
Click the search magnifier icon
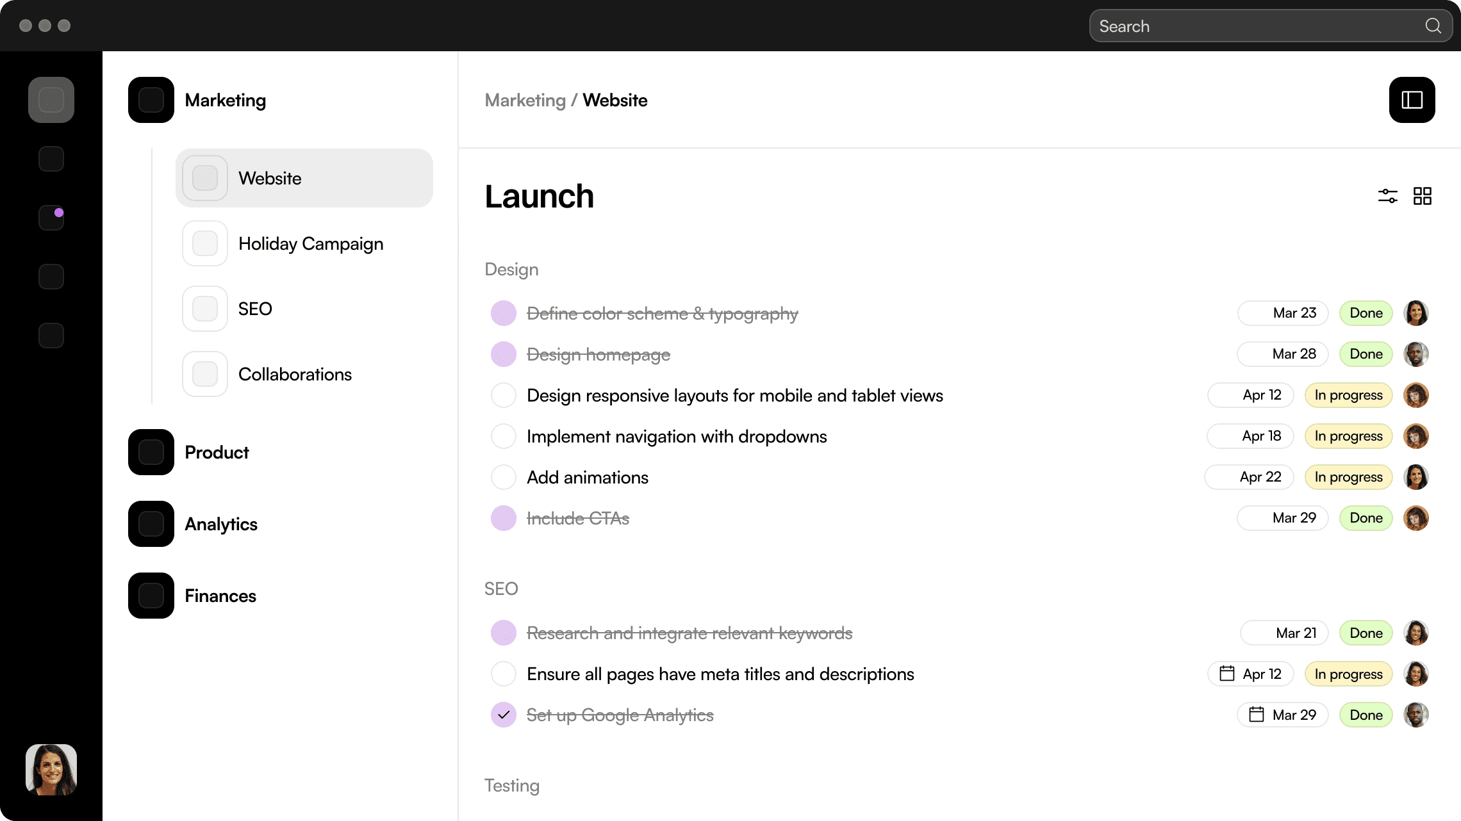(x=1433, y=26)
